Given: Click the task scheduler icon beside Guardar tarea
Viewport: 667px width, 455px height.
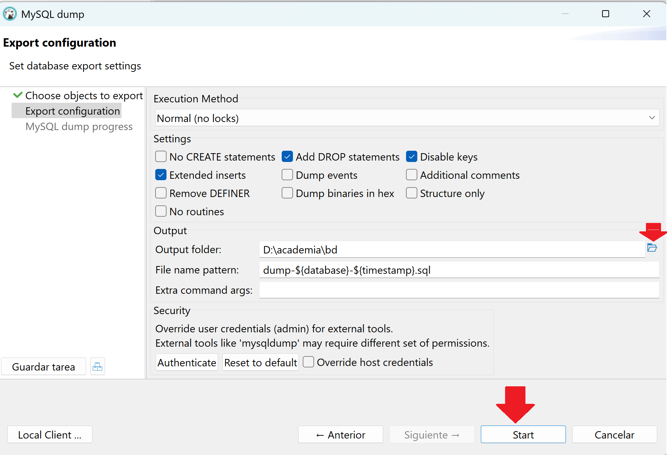Looking at the screenshot, I should 97,367.
